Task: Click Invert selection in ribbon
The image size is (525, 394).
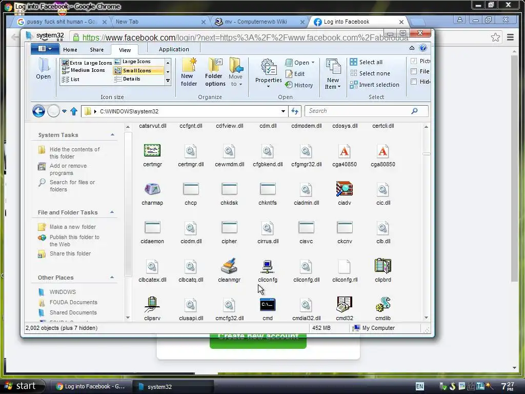Action: 375,85
